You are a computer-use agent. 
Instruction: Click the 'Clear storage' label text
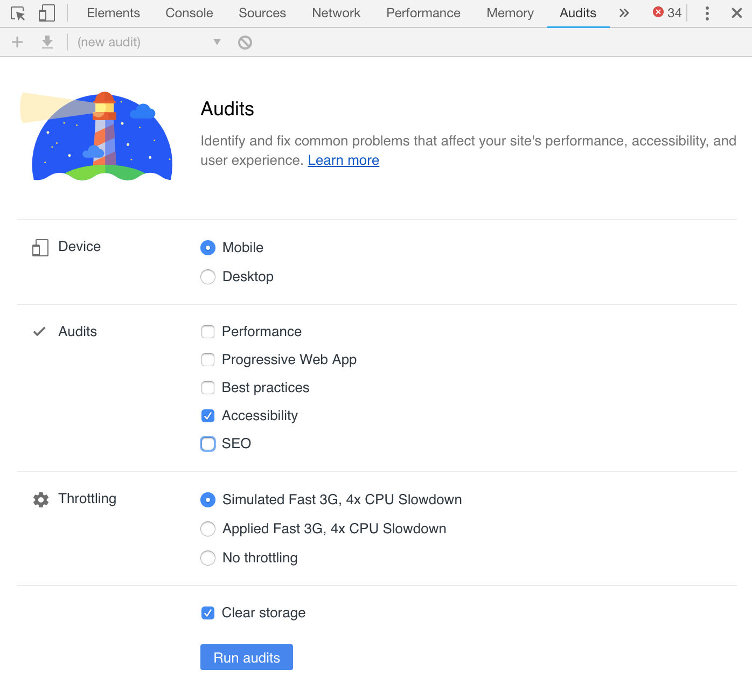[x=263, y=613]
